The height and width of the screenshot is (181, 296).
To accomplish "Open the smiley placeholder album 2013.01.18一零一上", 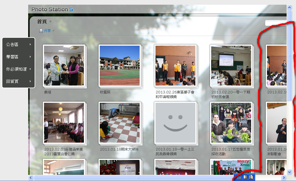I will [x=175, y=123].
